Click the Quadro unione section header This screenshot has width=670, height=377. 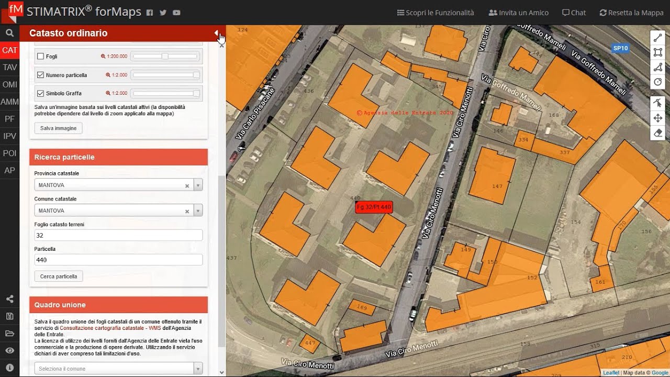[119, 305]
